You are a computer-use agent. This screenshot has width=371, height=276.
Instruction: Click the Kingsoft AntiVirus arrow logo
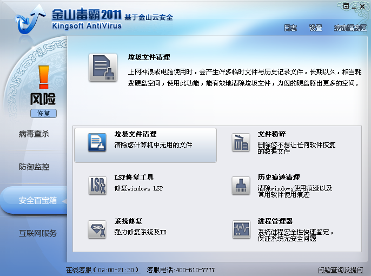(30, 19)
